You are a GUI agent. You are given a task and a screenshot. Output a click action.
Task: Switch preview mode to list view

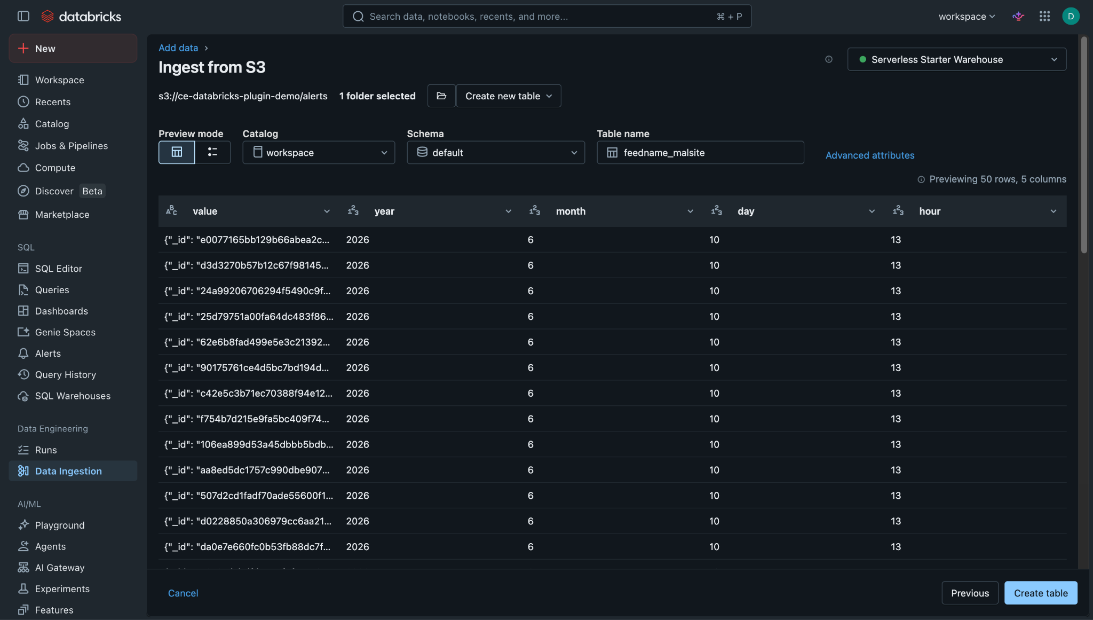point(212,153)
